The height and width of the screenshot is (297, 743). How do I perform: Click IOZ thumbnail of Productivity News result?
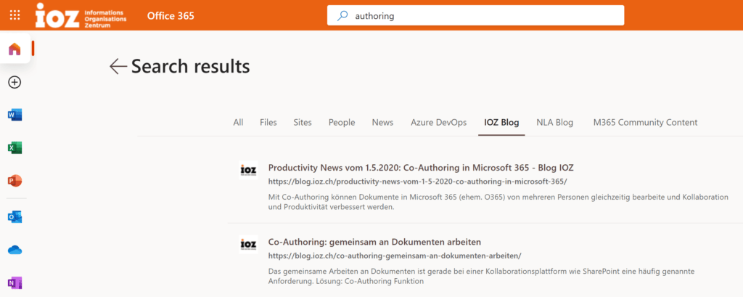(249, 169)
